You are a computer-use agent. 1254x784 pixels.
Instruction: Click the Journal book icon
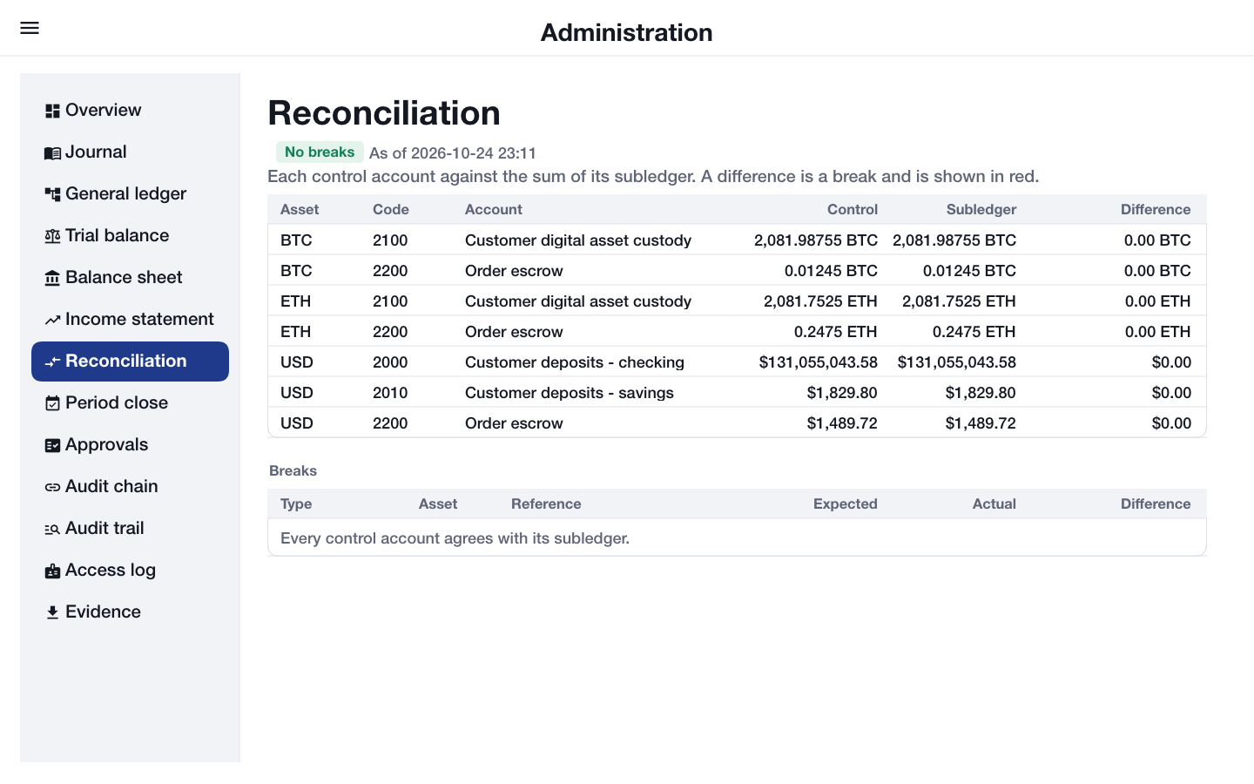[x=52, y=152]
